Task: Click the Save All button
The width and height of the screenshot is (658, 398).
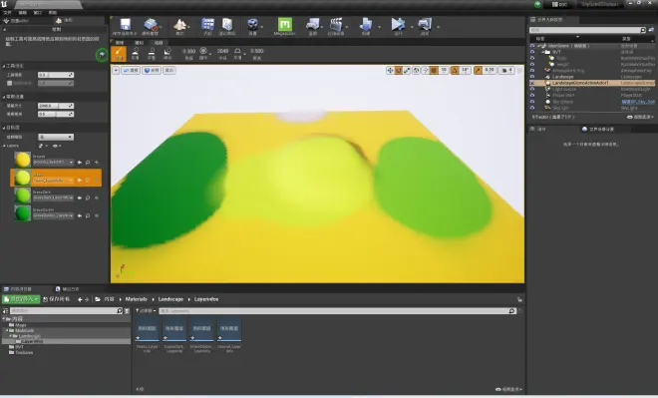Action: click(56, 299)
